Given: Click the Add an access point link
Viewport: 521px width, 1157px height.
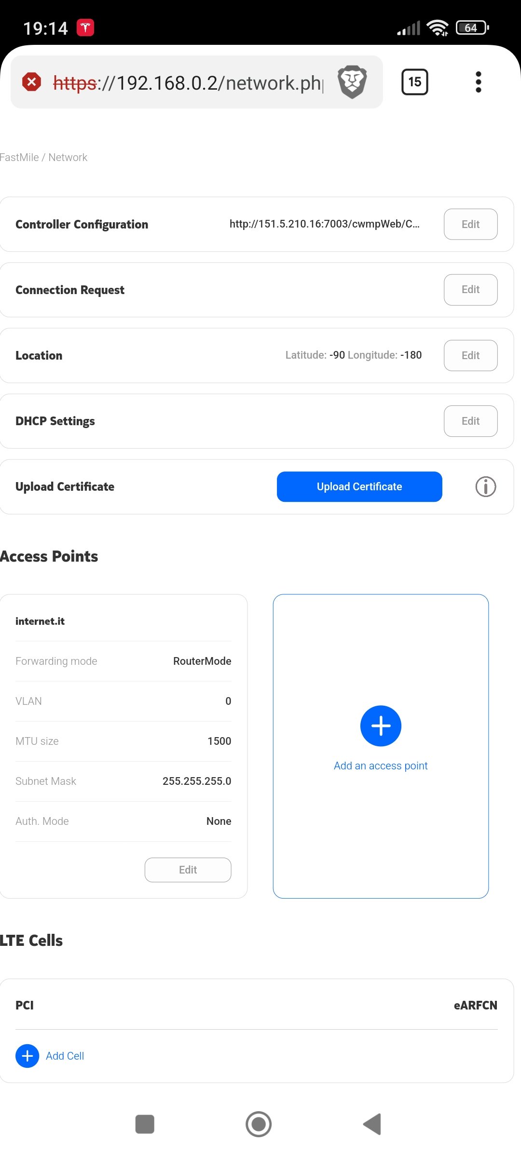Looking at the screenshot, I should [381, 766].
